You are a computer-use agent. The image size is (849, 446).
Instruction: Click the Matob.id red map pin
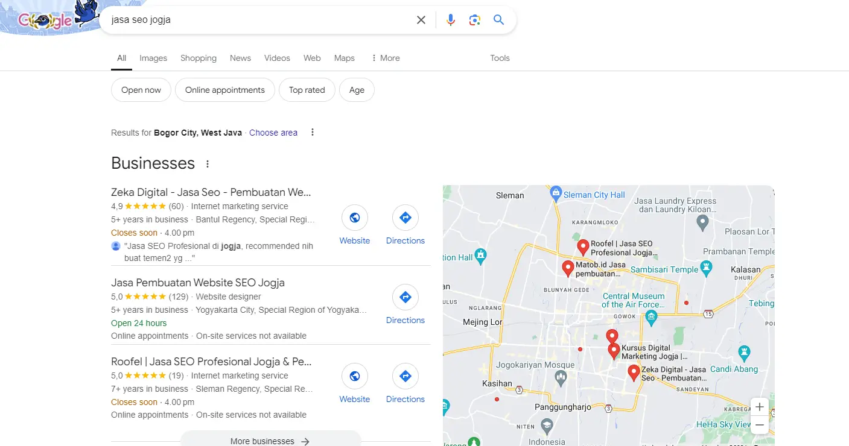point(568,269)
